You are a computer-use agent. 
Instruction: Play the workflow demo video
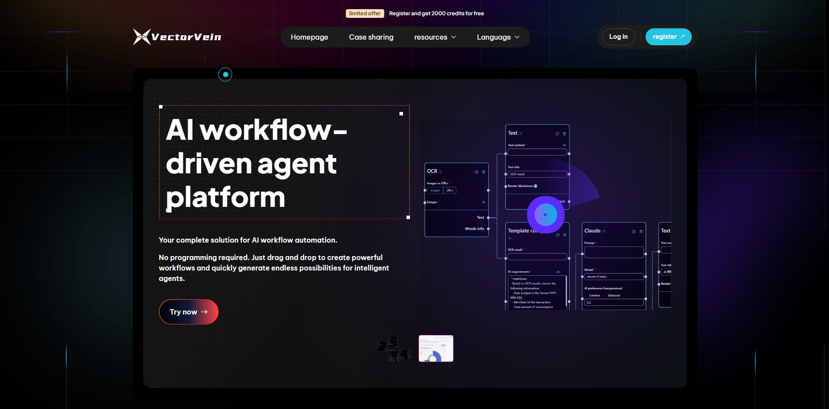click(x=545, y=215)
